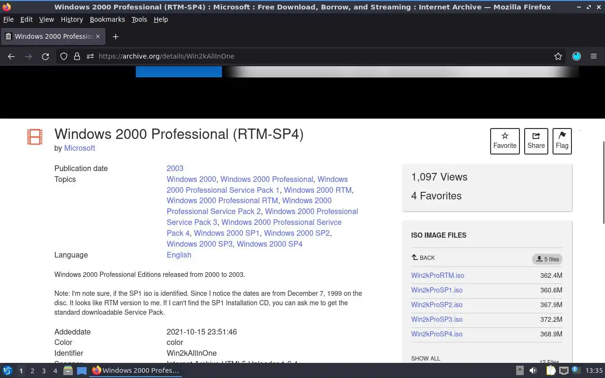605x378 pixels.
Task: Reload the current archive.org page
Action: click(45, 56)
